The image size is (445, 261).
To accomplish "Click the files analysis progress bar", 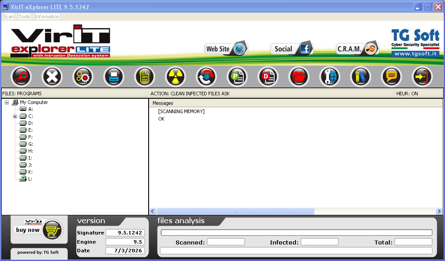I will [296, 233].
